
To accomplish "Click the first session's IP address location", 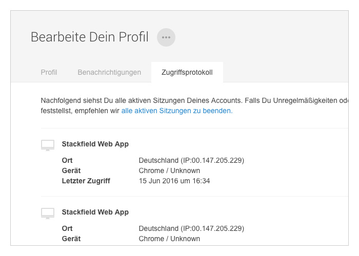I will click(191, 160).
